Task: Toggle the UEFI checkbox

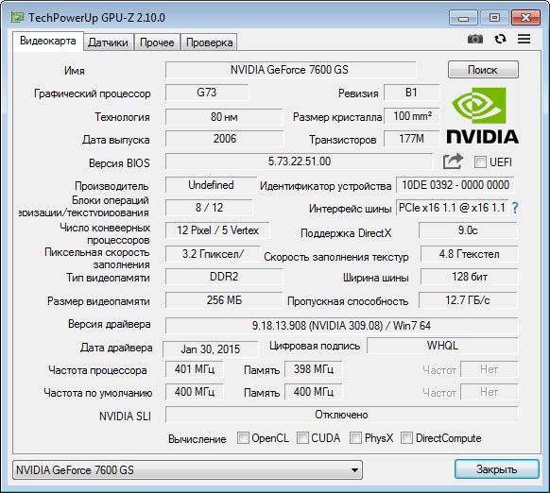Action: (x=480, y=162)
